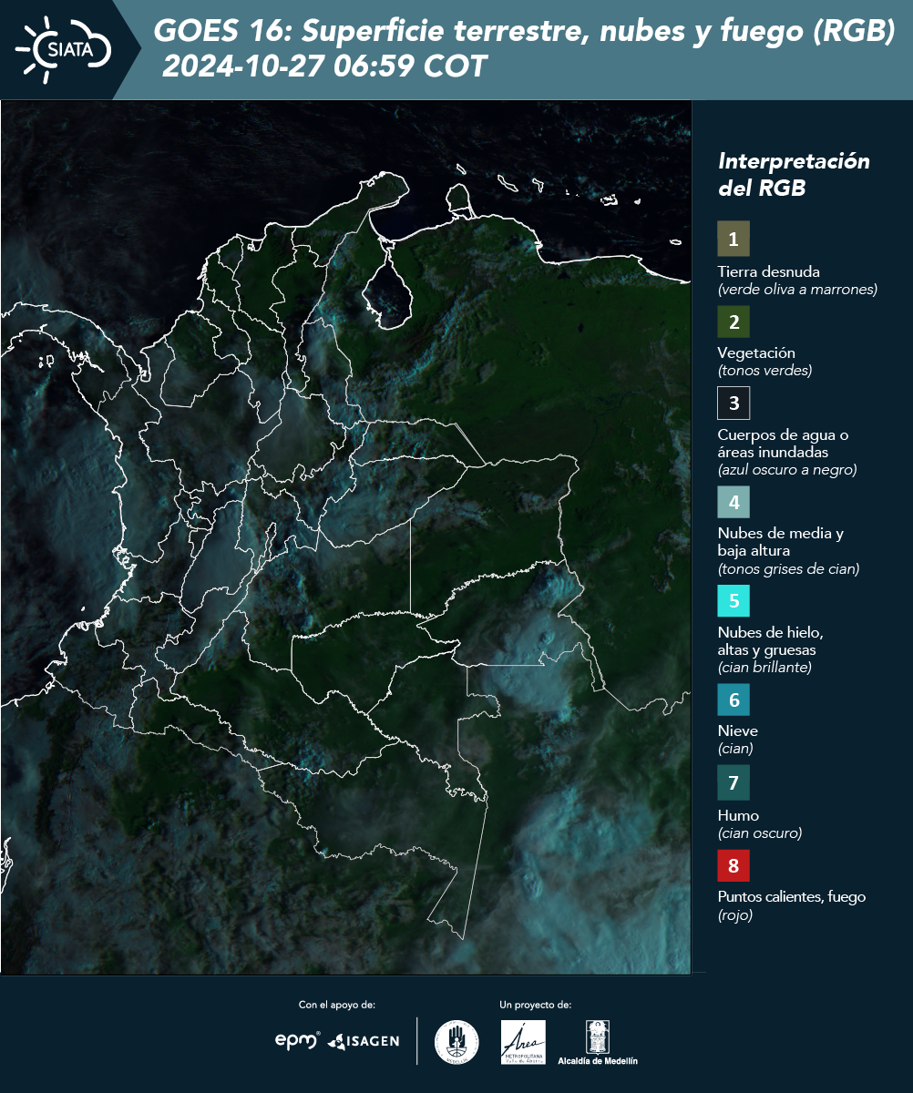
Task: Click the Área Metropolitana logo
Action: (x=524, y=1042)
